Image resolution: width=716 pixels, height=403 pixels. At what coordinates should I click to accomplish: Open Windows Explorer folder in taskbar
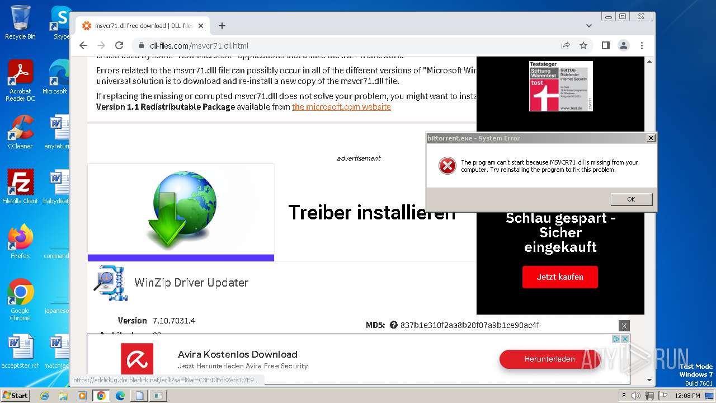click(x=63, y=396)
